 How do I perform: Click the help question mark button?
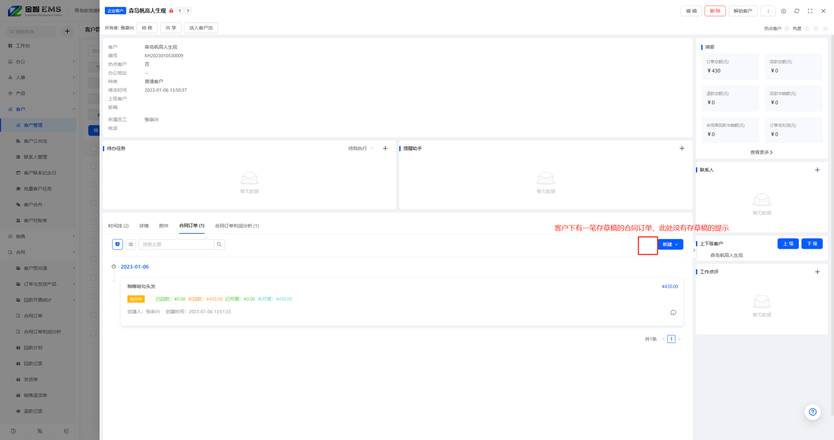tap(812, 412)
